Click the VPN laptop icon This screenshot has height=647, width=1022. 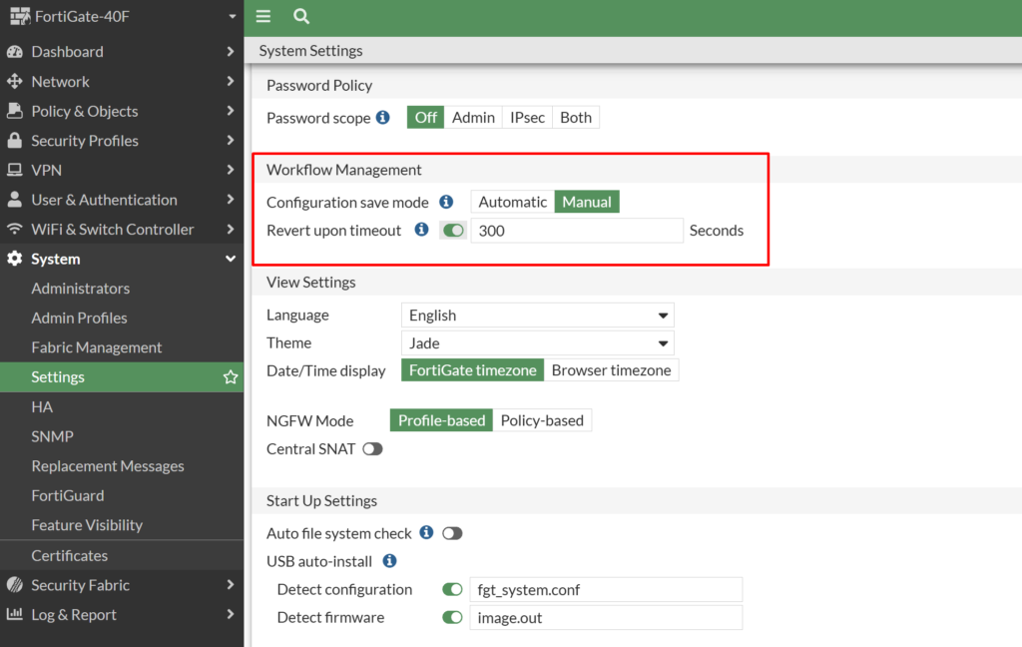[x=14, y=170]
